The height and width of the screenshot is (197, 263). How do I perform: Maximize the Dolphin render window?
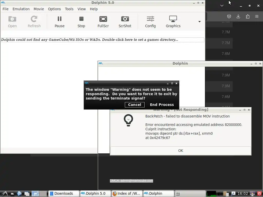pyautogui.click(x=256, y=64)
